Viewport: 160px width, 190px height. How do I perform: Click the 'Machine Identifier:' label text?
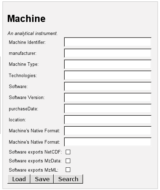(27, 42)
